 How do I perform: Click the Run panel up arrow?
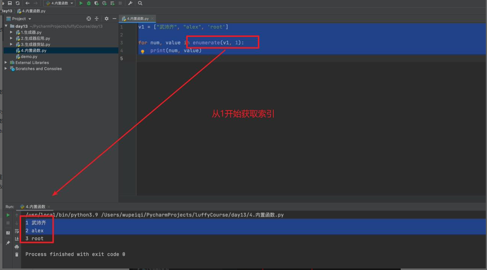point(17,215)
